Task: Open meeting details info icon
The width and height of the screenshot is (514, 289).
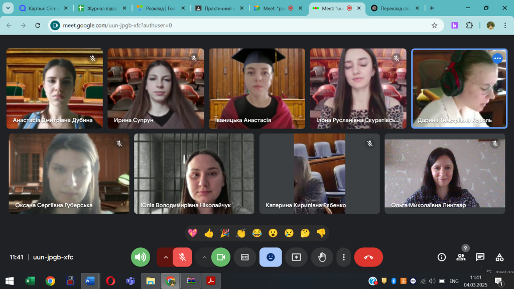Action: [442, 257]
